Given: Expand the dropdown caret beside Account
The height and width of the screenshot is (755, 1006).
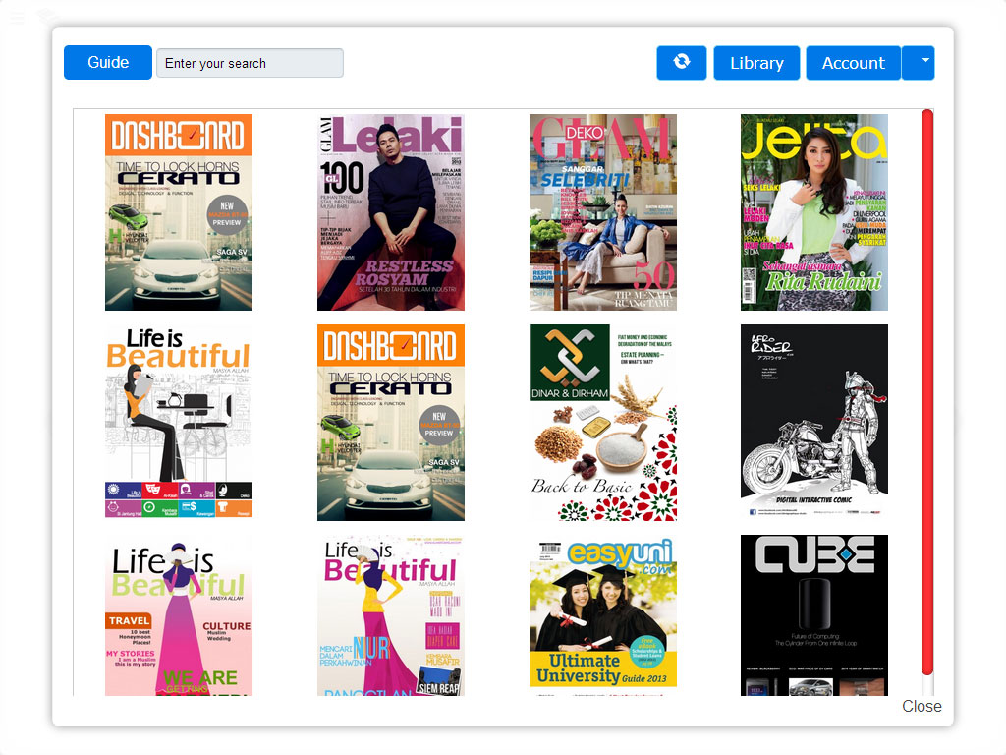Looking at the screenshot, I should click(923, 62).
